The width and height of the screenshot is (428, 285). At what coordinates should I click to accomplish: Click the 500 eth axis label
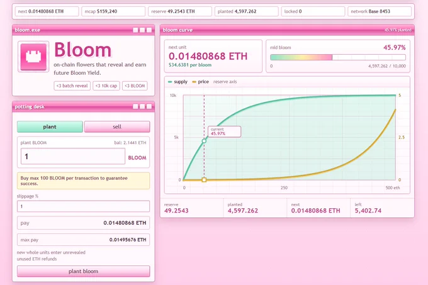[393, 187]
